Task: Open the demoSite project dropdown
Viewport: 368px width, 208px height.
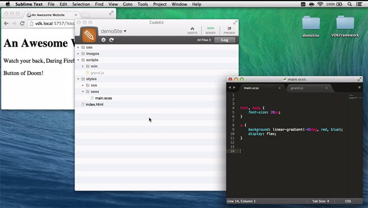Action: pos(114,31)
